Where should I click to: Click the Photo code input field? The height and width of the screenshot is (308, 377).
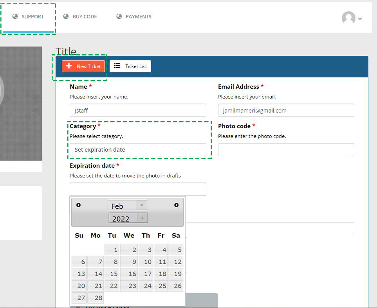286,150
